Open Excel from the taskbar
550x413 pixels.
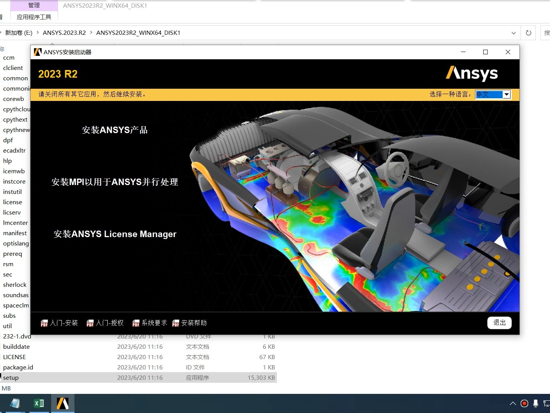click(x=39, y=403)
